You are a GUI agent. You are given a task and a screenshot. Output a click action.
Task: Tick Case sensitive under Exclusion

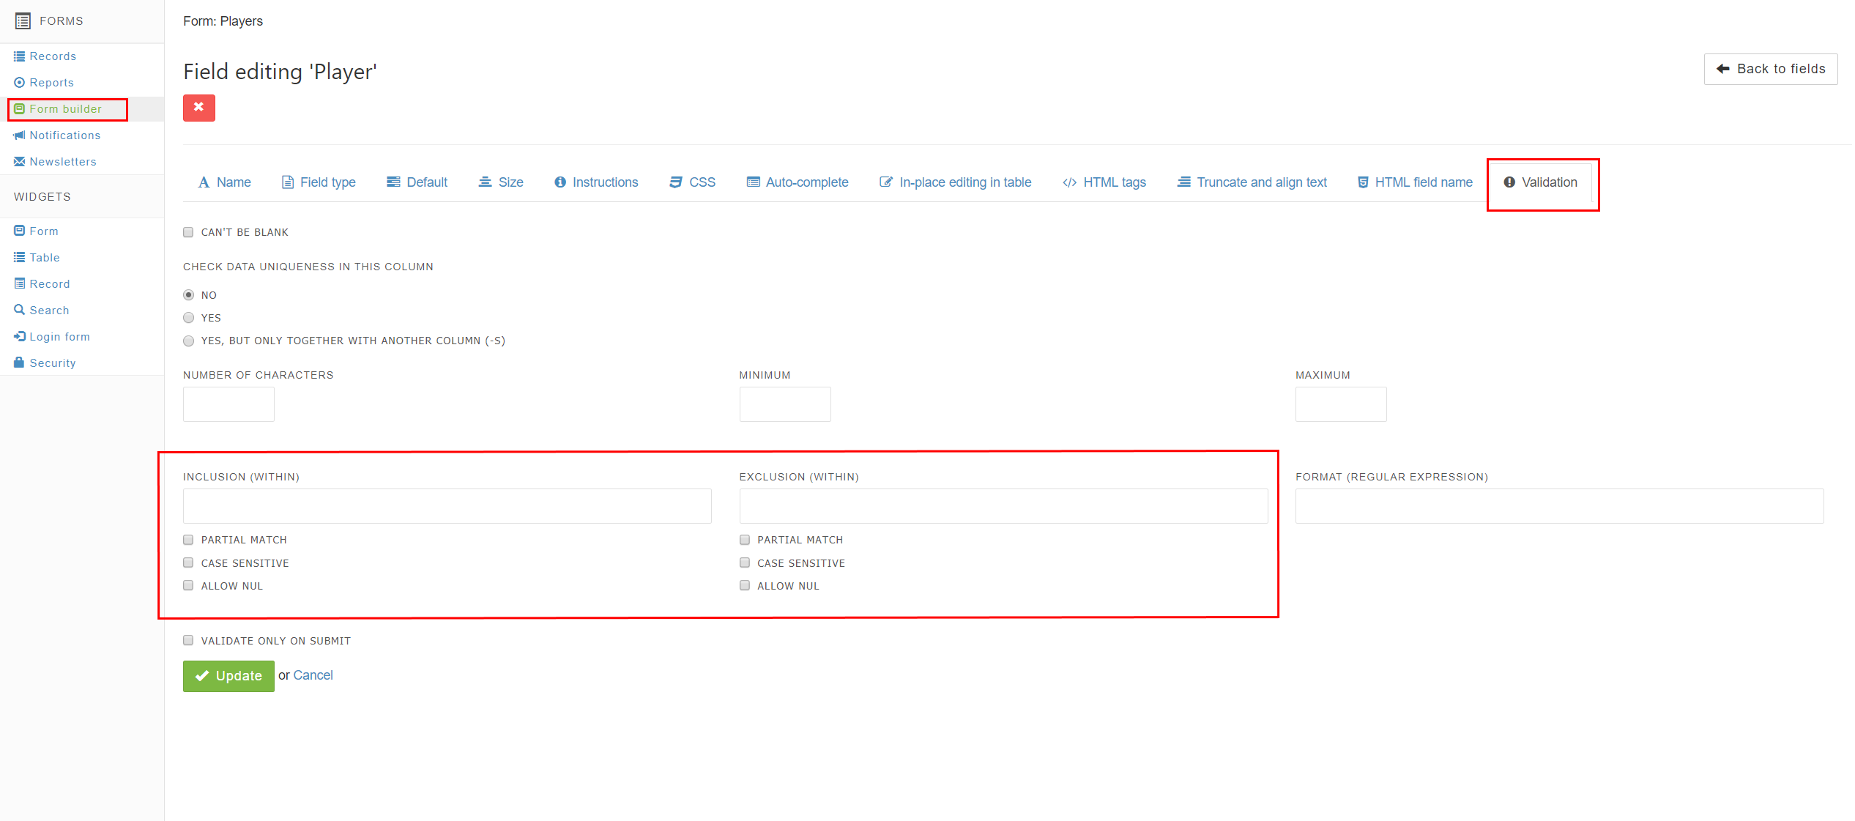click(745, 562)
